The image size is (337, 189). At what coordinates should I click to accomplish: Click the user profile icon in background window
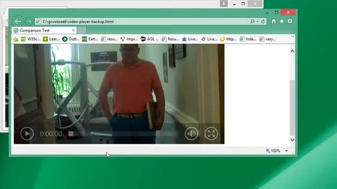pyautogui.click(x=223, y=4)
